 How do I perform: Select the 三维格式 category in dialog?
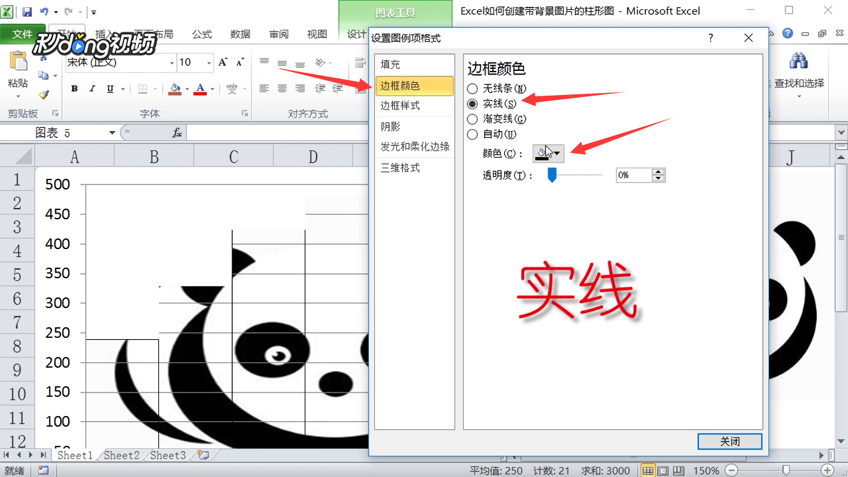pyautogui.click(x=414, y=168)
